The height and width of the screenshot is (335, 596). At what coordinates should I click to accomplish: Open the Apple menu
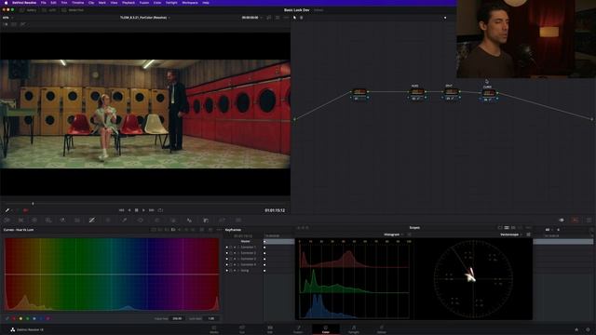6,3
